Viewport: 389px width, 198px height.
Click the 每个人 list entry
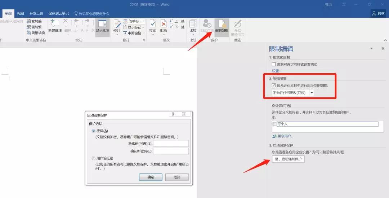tap(328, 124)
